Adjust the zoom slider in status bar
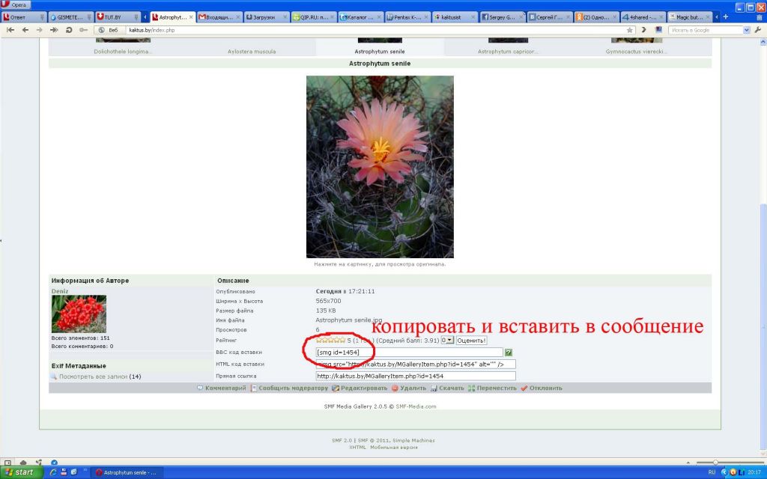This screenshot has width=767, height=479. pyautogui.click(x=715, y=463)
